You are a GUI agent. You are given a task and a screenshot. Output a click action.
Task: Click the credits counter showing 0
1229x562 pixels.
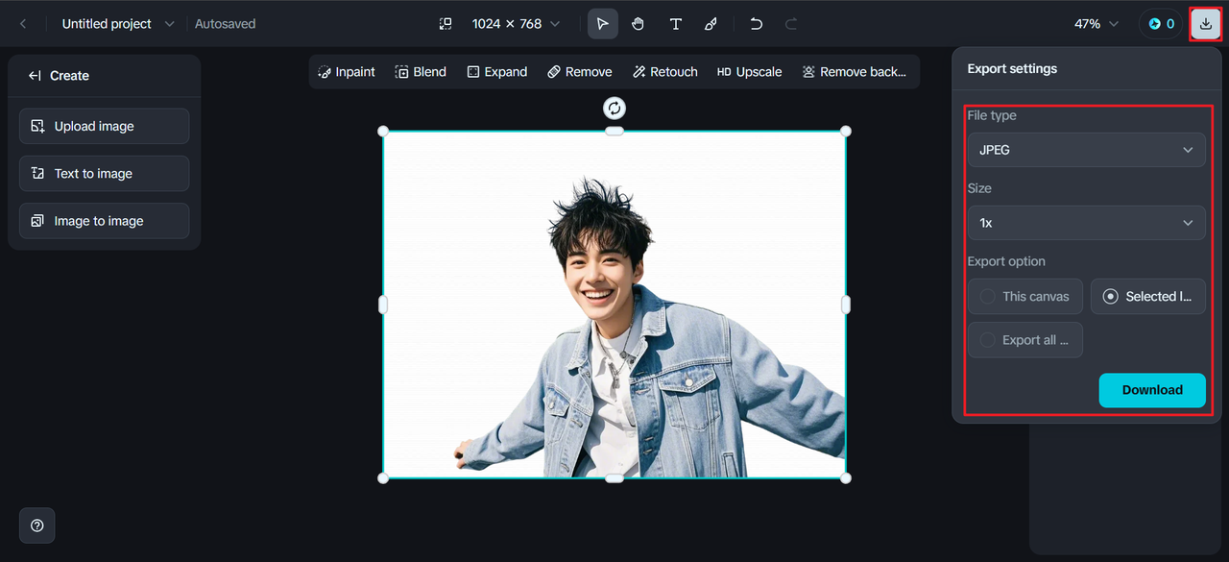tap(1162, 24)
